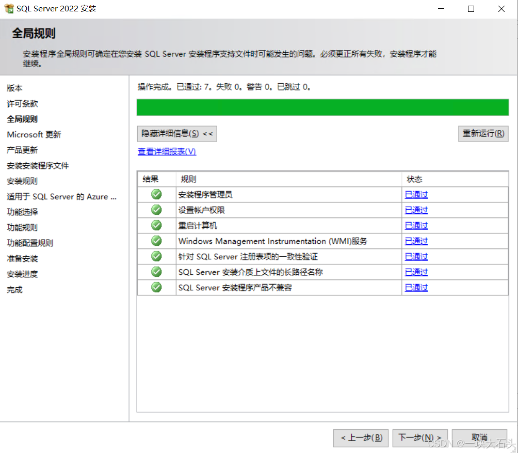Open 已通过 link for WMI服务 rule
This screenshot has height=453, width=518.
416,241
